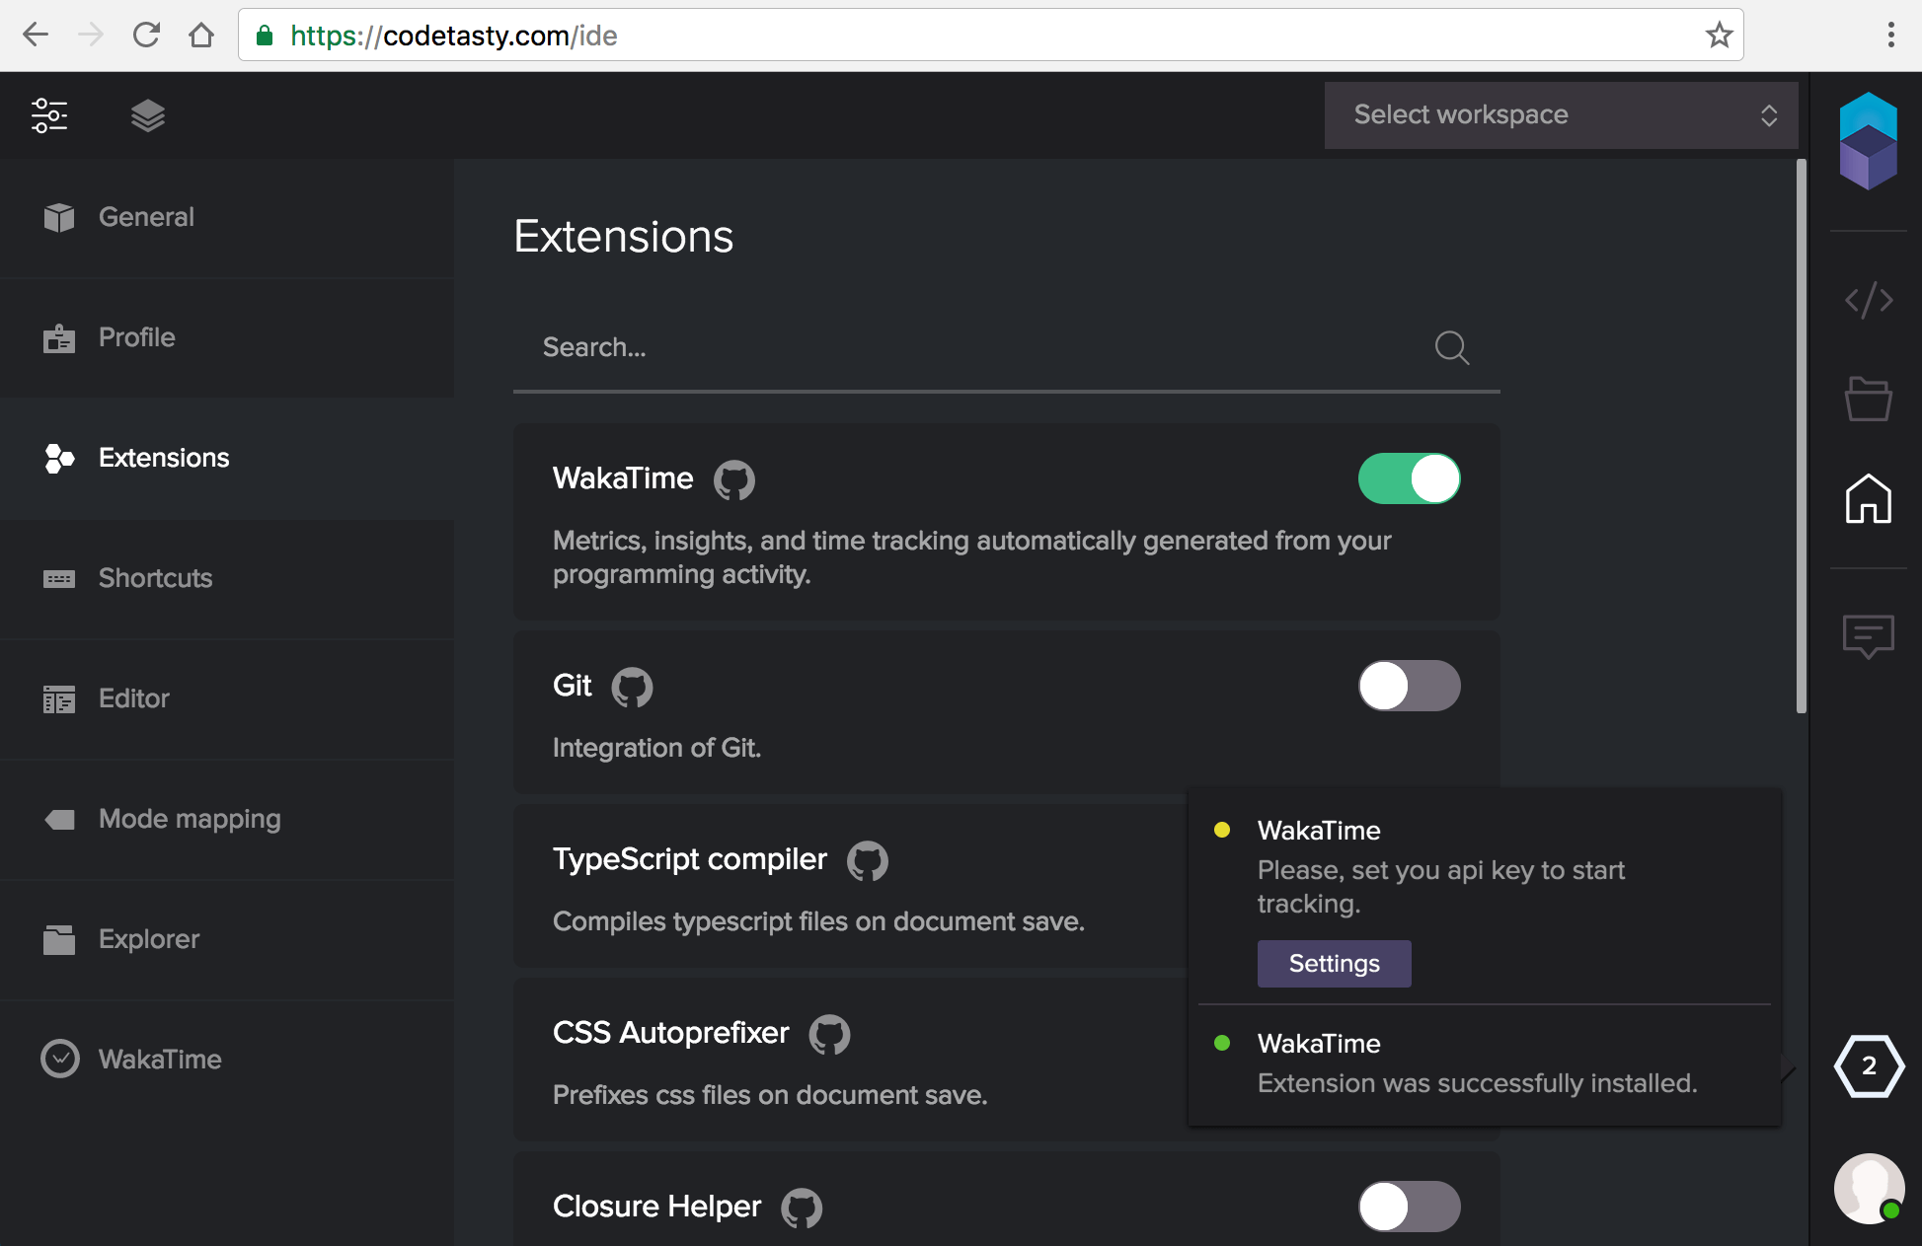Screen dimensions: 1922x1246
Task: Open the layers stack icon in top bar
Action: pos(147,115)
